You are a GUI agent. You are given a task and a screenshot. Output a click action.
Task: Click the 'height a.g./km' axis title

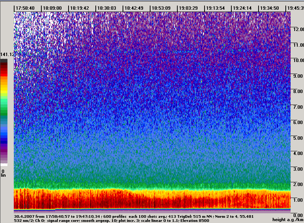(288, 220)
